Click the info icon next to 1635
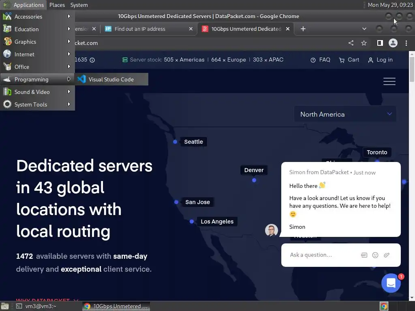This screenshot has height=311, width=415. pyautogui.click(x=92, y=60)
